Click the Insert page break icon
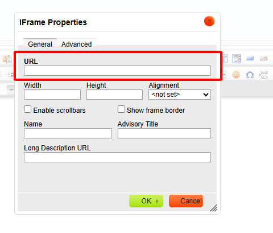Image resolution: width=273 pixels, height=233 pixels. [263, 75]
